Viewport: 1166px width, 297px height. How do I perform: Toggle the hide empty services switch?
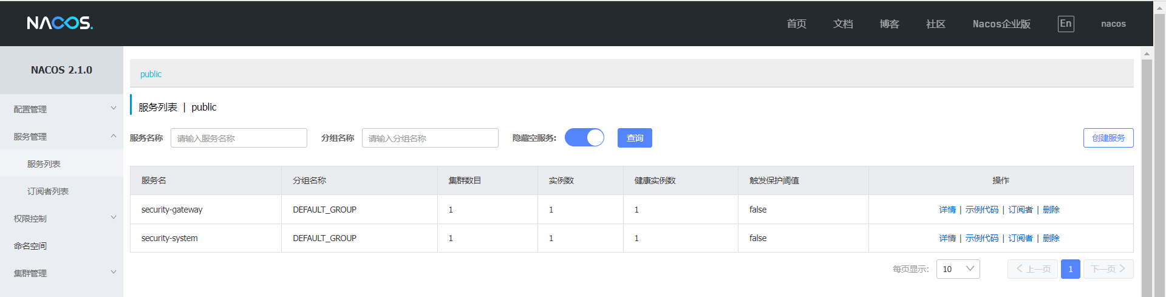584,138
